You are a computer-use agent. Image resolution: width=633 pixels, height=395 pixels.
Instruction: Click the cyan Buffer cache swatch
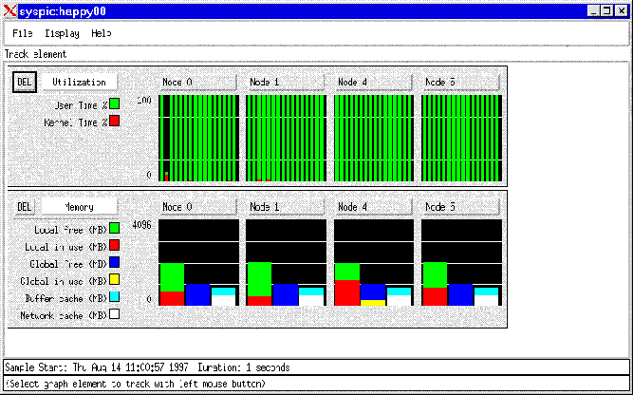point(114,297)
